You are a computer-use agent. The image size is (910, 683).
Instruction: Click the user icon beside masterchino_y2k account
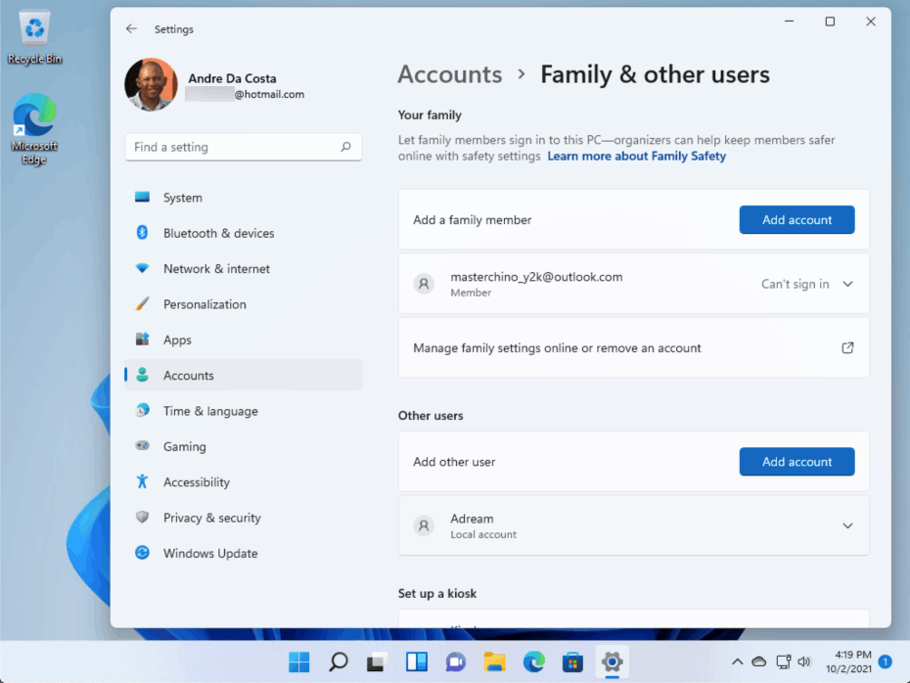[425, 284]
